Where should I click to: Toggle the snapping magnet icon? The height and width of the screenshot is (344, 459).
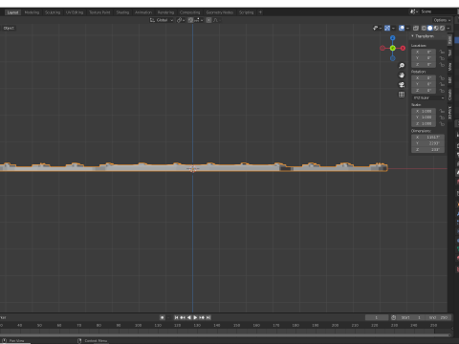(x=190, y=20)
